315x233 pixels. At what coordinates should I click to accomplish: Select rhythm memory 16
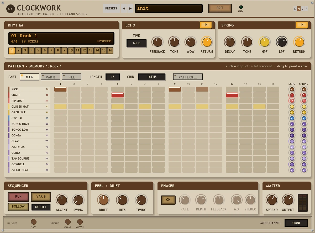pos(110,50)
